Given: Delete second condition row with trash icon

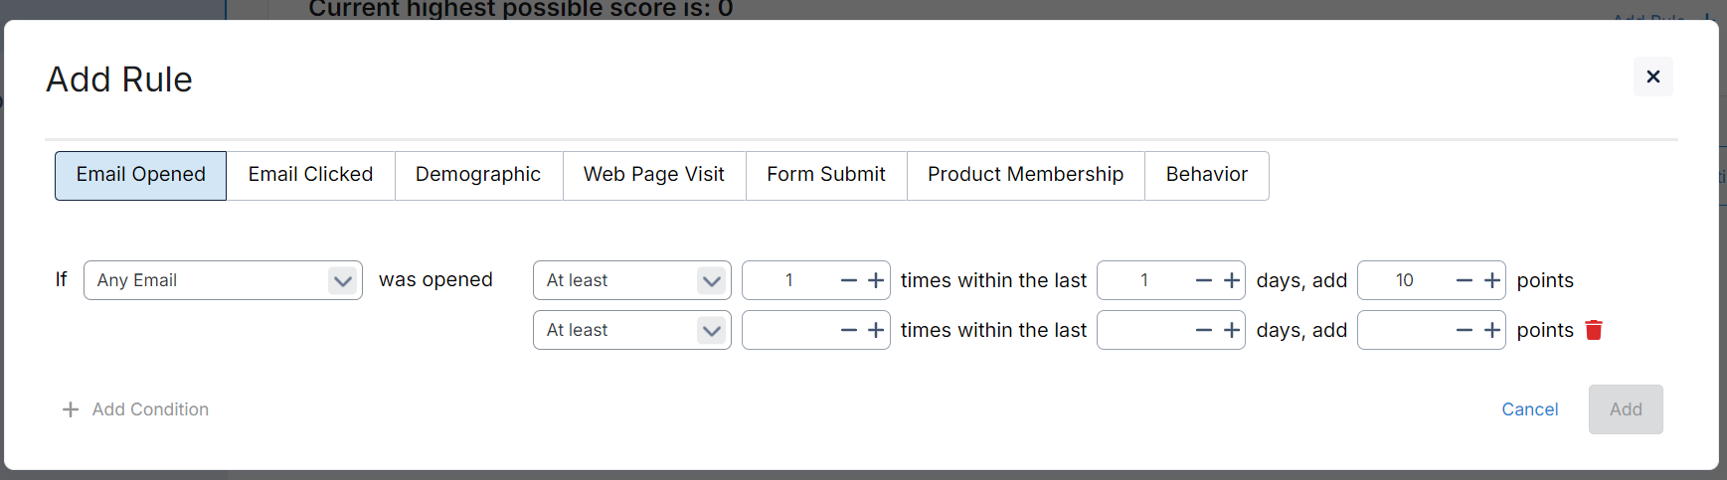Looking at the screenshot, I should point(1594,330).
